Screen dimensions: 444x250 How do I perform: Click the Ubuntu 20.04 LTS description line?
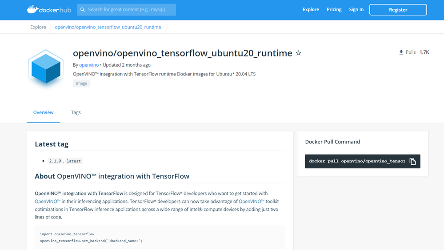[164, 74]
